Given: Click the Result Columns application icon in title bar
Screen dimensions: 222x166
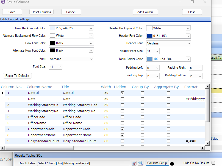Looking at the screenshot, I should [x=2, y=2].
